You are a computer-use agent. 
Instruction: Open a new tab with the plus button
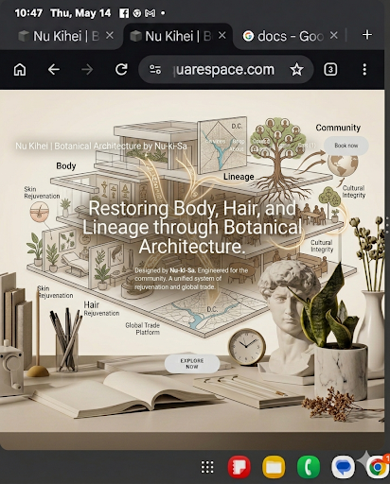[367, 35]
